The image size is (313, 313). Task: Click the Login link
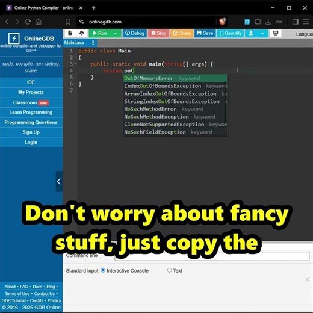[31, 142]
